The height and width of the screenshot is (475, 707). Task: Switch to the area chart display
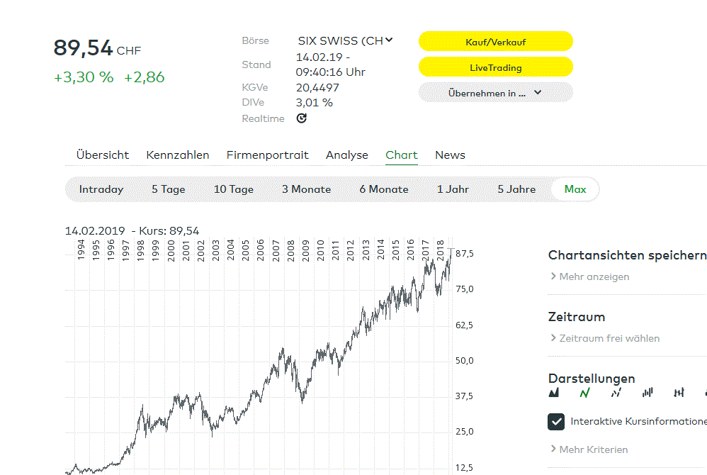tap(554, 393)
